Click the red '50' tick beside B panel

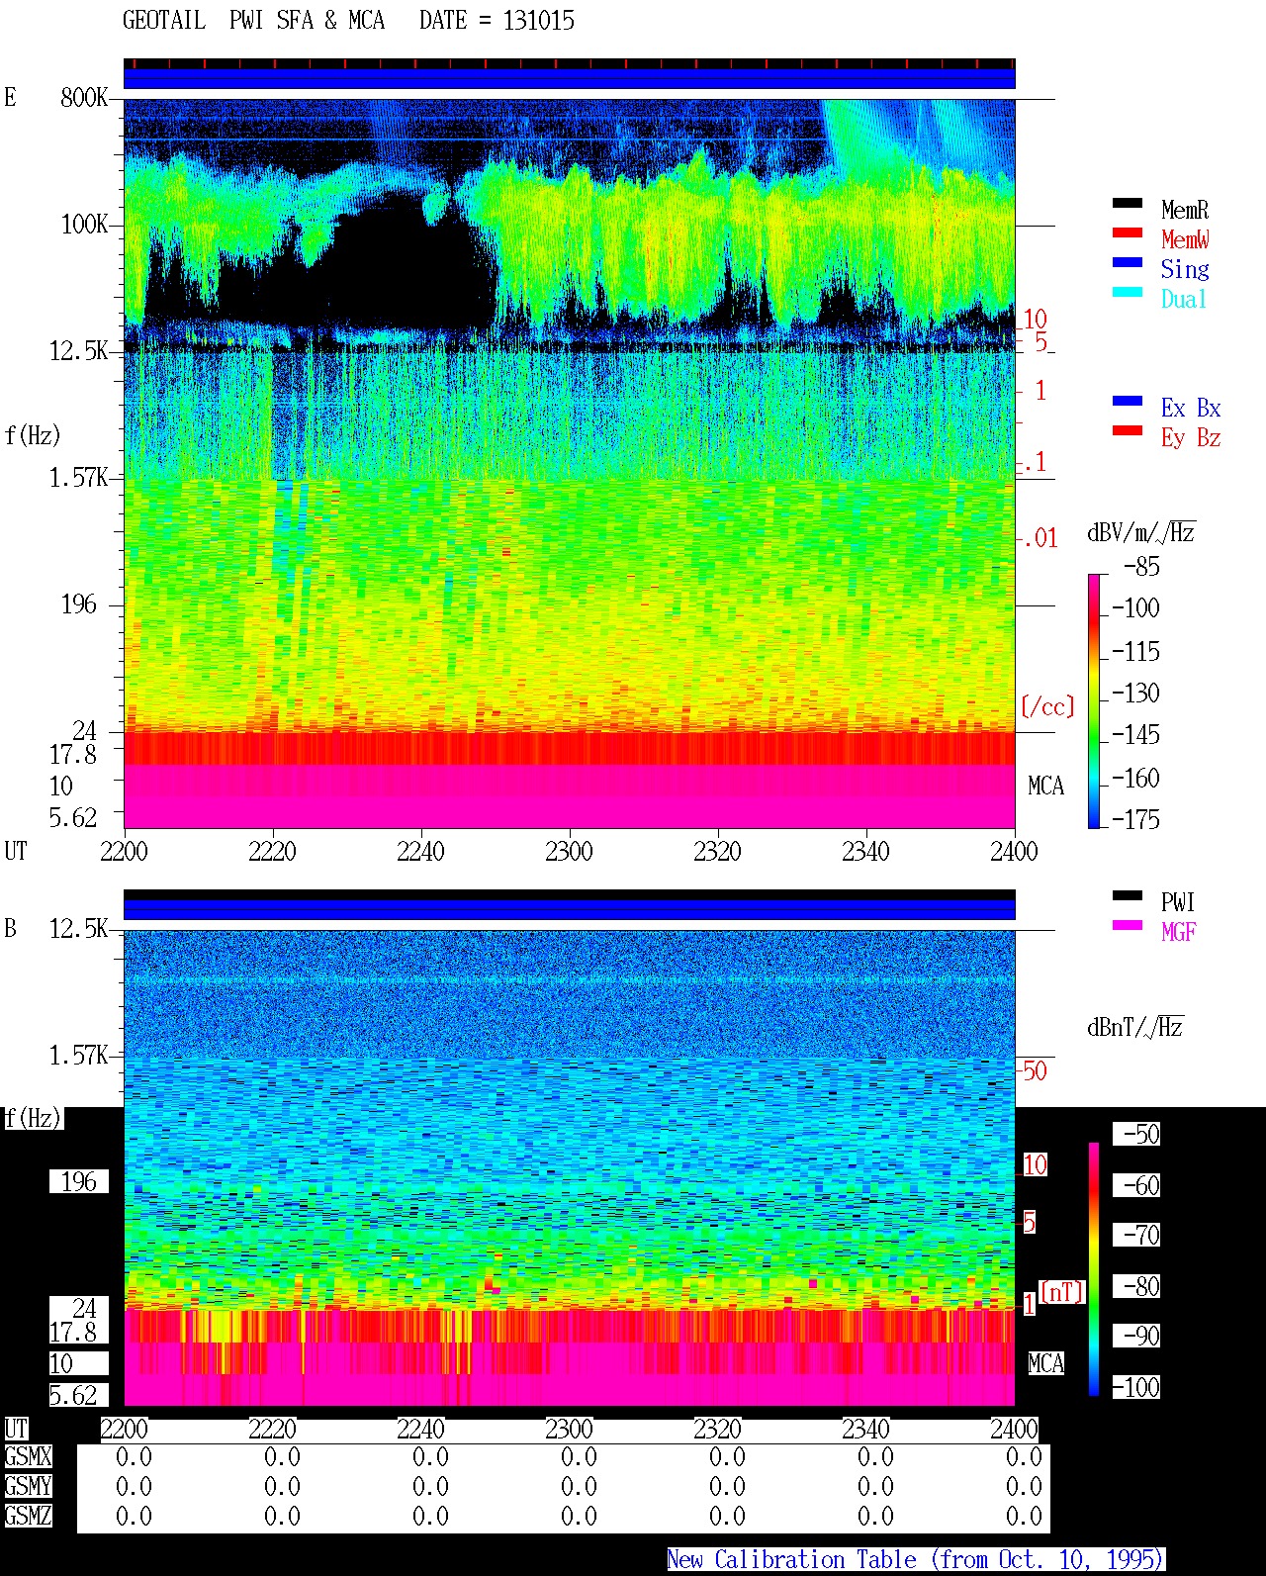coord(1035,1070)
